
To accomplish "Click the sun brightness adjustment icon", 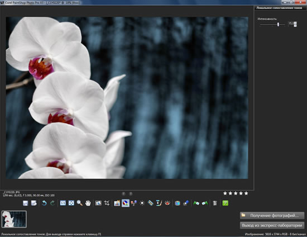I will click(142, 203).
